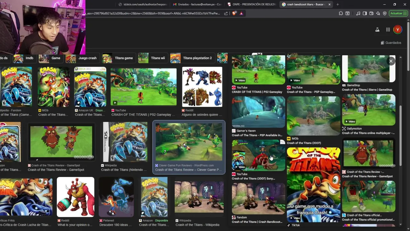Image resolution: width=410 pixels, height=231 pixels.
Task: Switch to the id.kick.com oauth tab
Action: point(143,4)
